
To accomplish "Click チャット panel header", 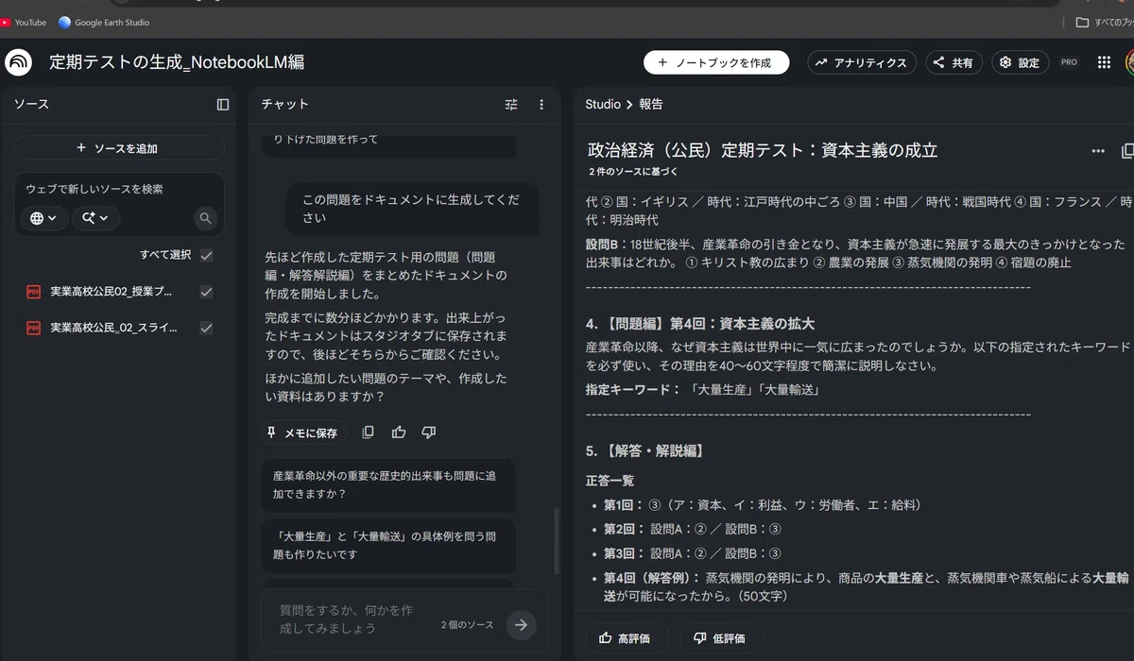I will [x=284, y=104].
